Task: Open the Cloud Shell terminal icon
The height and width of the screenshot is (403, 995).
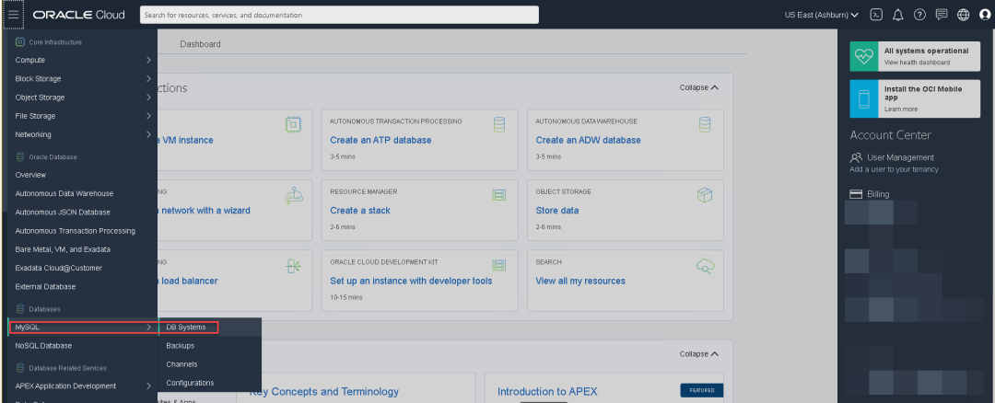Action: click(876, 15)
